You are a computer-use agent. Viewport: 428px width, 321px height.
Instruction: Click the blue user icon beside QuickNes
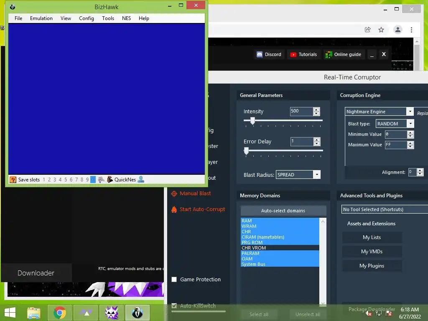coord(141,179)
